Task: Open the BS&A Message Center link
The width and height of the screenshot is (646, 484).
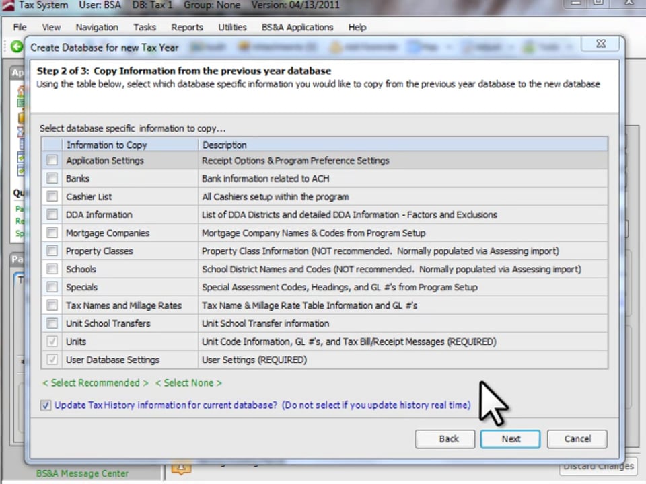Action: pyautogui.click(x=82, y=473)
